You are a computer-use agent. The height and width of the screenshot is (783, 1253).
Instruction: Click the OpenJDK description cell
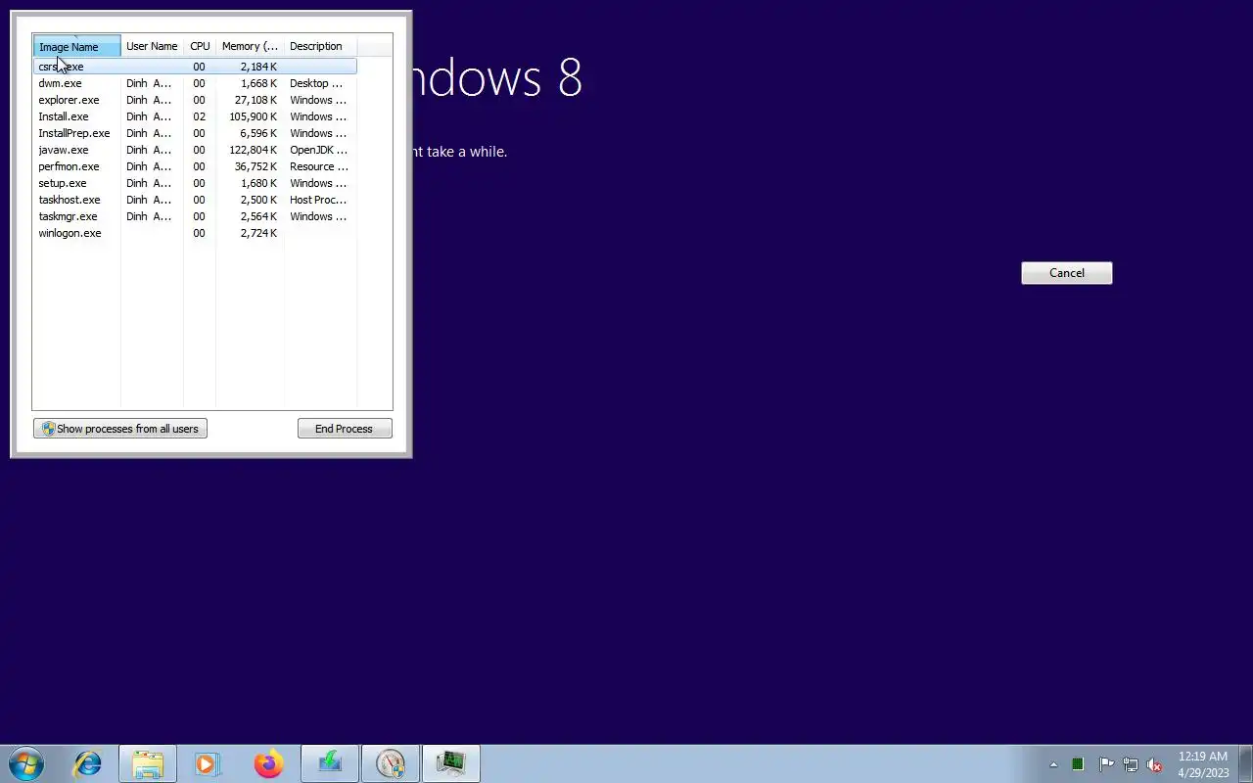pos(318,150)
